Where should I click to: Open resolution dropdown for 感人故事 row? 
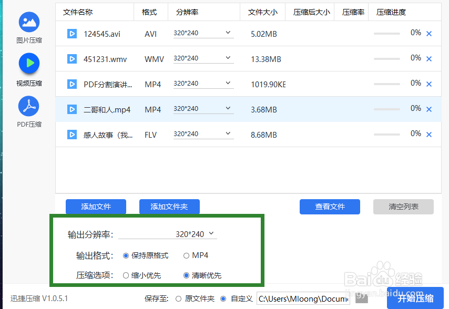pos(203,134)
